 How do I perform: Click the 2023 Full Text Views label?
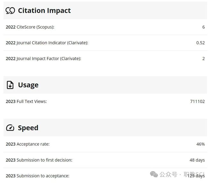pyautogui.click(x=26, y=102)
